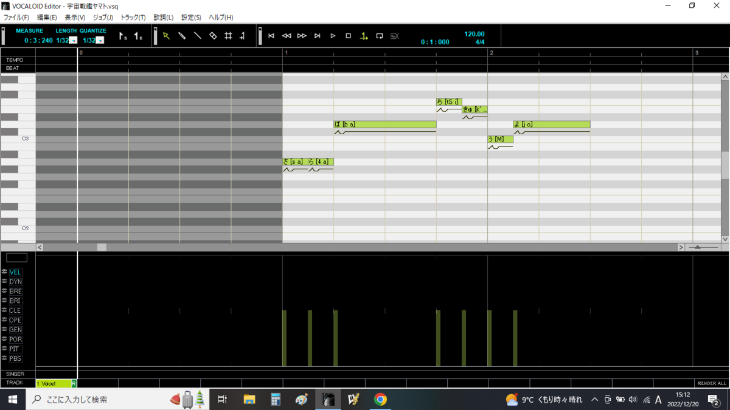Toggle the eye icon beside BRI
The image size is (730, 410).
point(4,301)
